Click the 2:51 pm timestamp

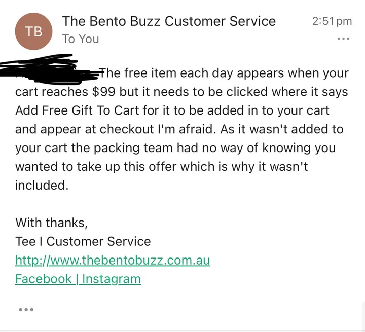click(x=332, y=21)
